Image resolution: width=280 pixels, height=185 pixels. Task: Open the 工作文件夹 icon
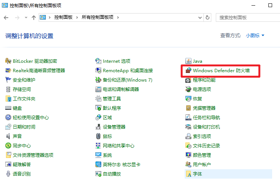pyautogui.click(x=8, y=99)
